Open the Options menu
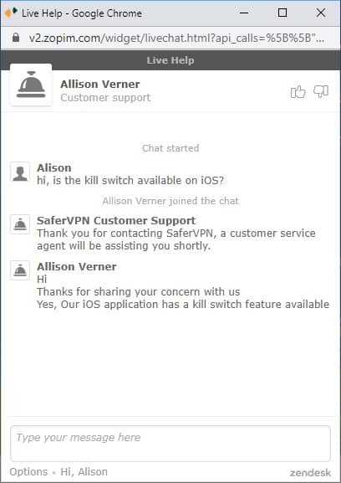The width and height of the screenshot is (341, 483). (x=28, y=472)
